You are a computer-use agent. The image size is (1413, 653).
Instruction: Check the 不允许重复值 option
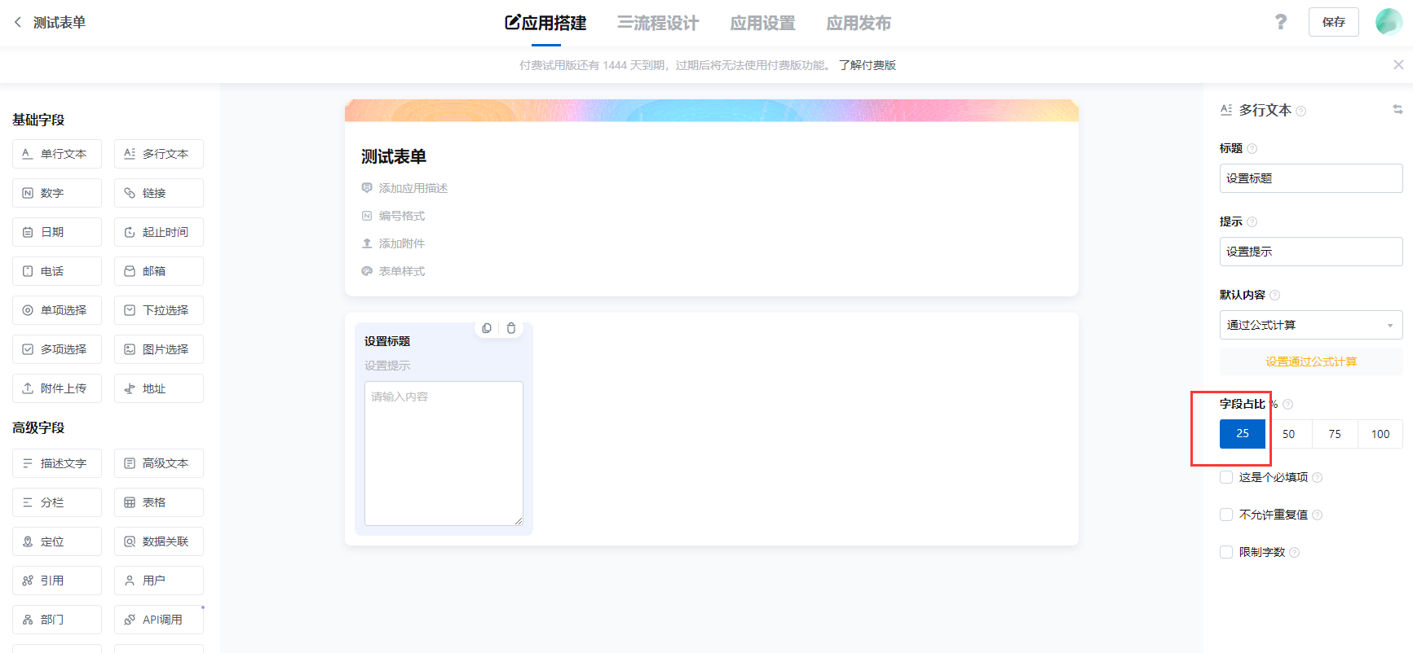(x=1226, y=515)
